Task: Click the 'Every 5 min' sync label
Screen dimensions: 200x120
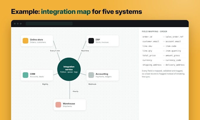Action: point(55,51)
